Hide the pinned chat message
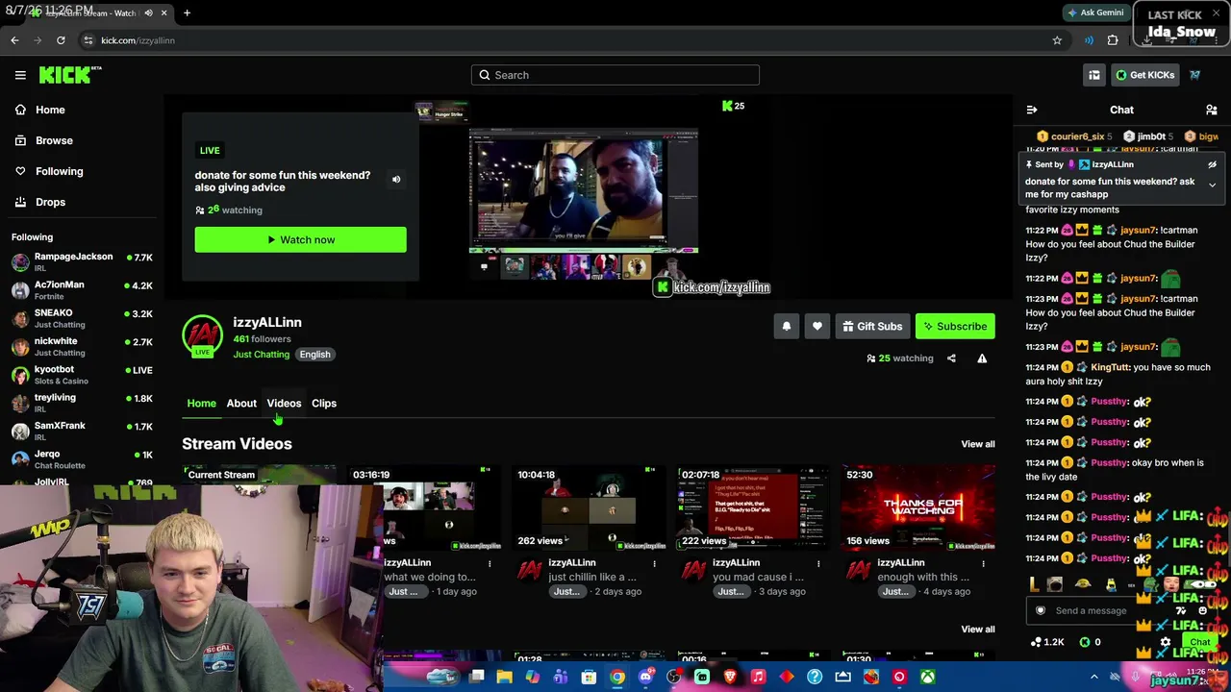Viewport: 1231px width, 692px height. [x=1212, y=164]
